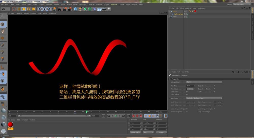Select the red Mat material swatch

[x=10, y=125]
